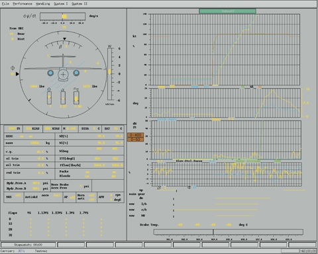Click the φ legend symbol below the bottom chart
Screen dimensions: 318x254
(189, 187)
